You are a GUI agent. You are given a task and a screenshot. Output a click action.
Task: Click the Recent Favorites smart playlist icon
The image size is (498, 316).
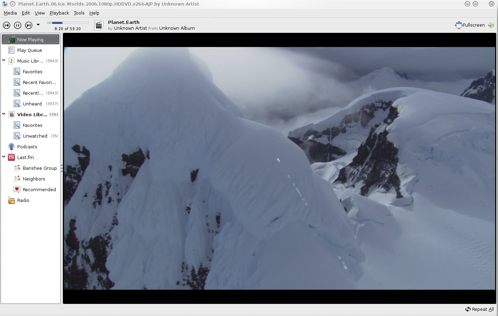tap(17, 82)
